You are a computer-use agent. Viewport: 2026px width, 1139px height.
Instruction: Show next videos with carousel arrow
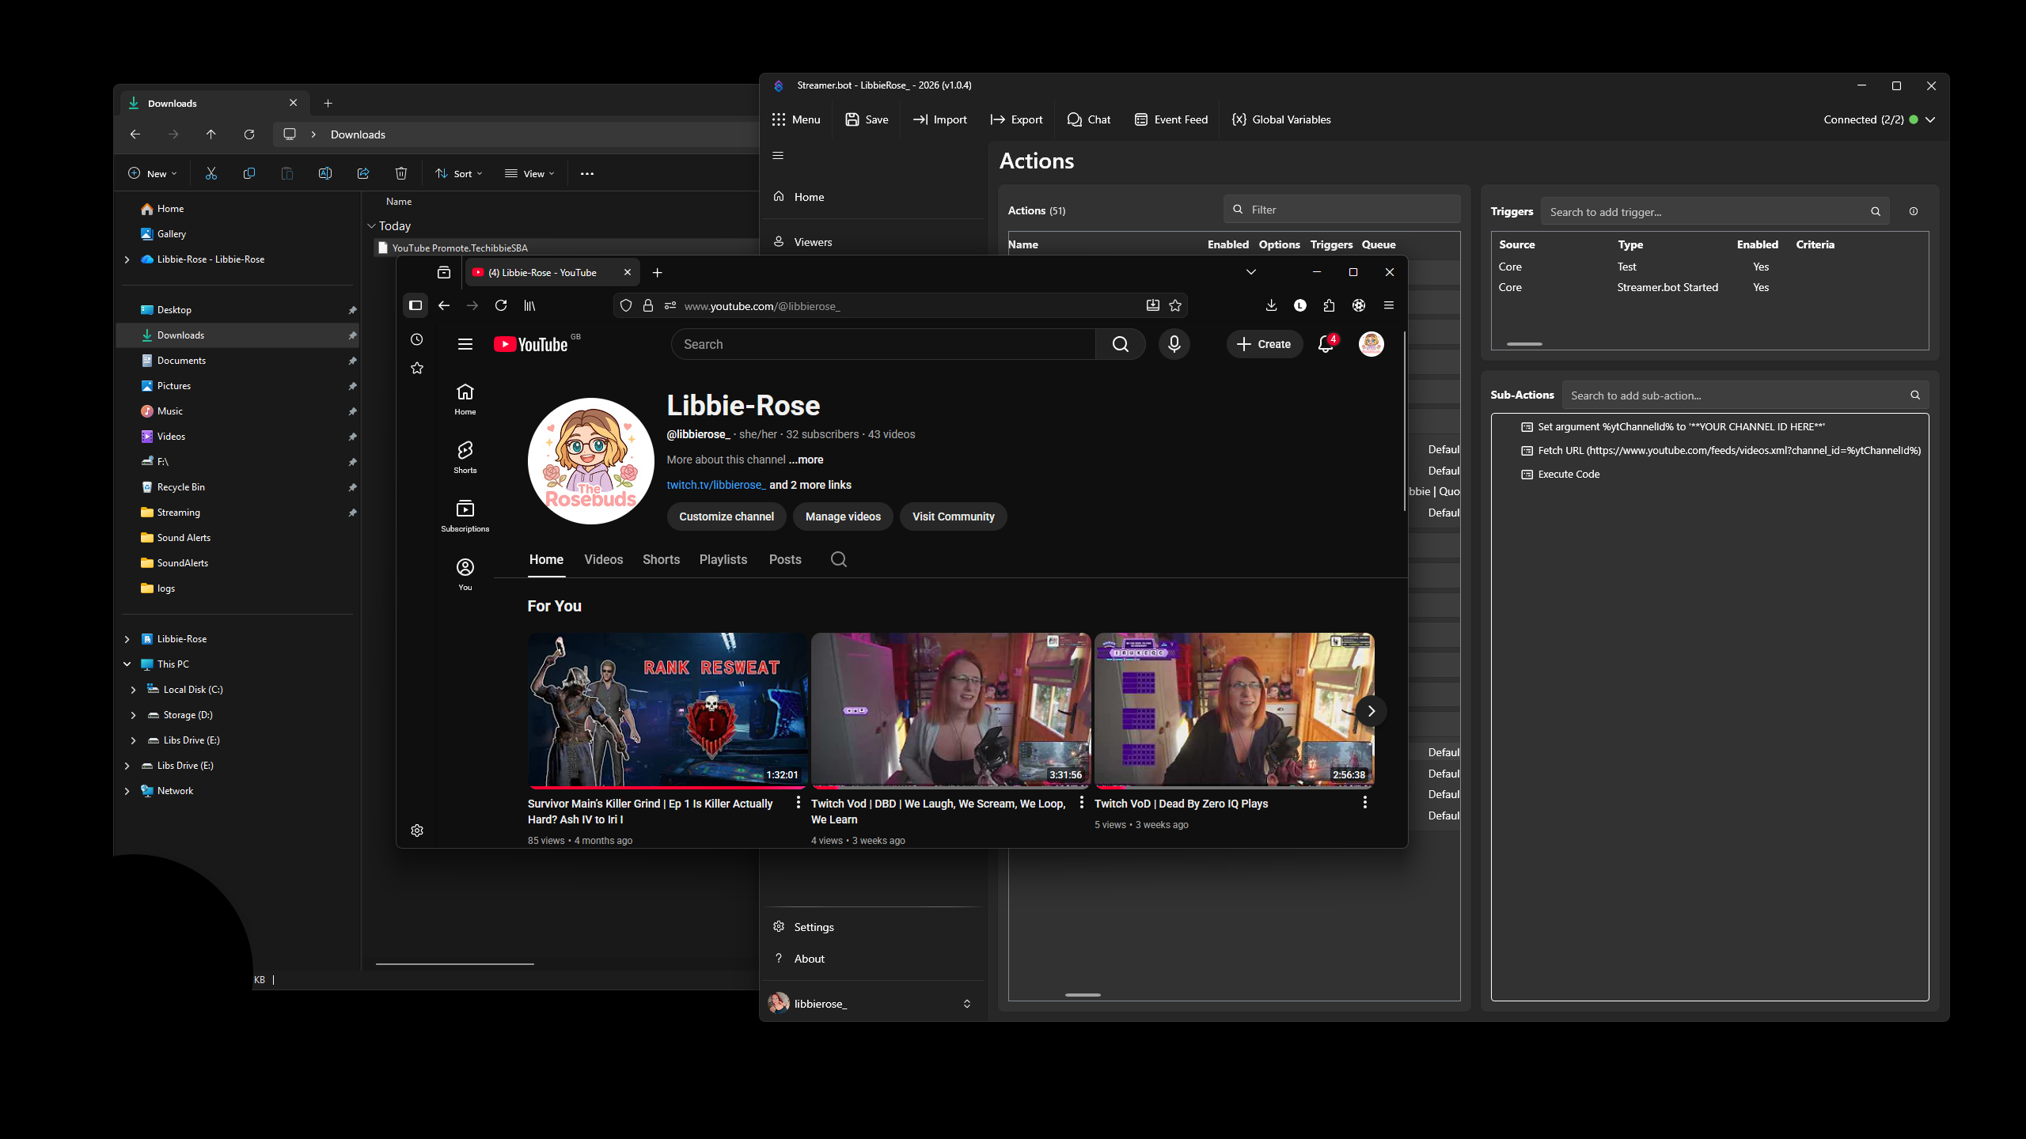tap(1371, 710)
